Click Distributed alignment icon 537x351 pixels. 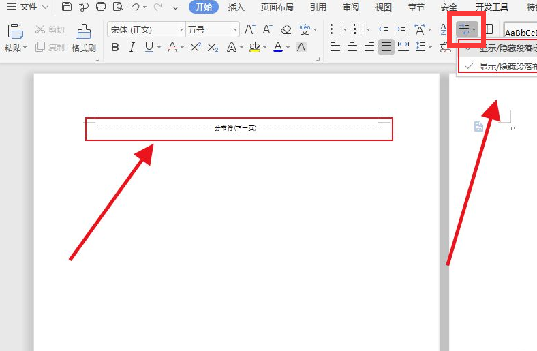pyautogui.click(x=403, y=47)
